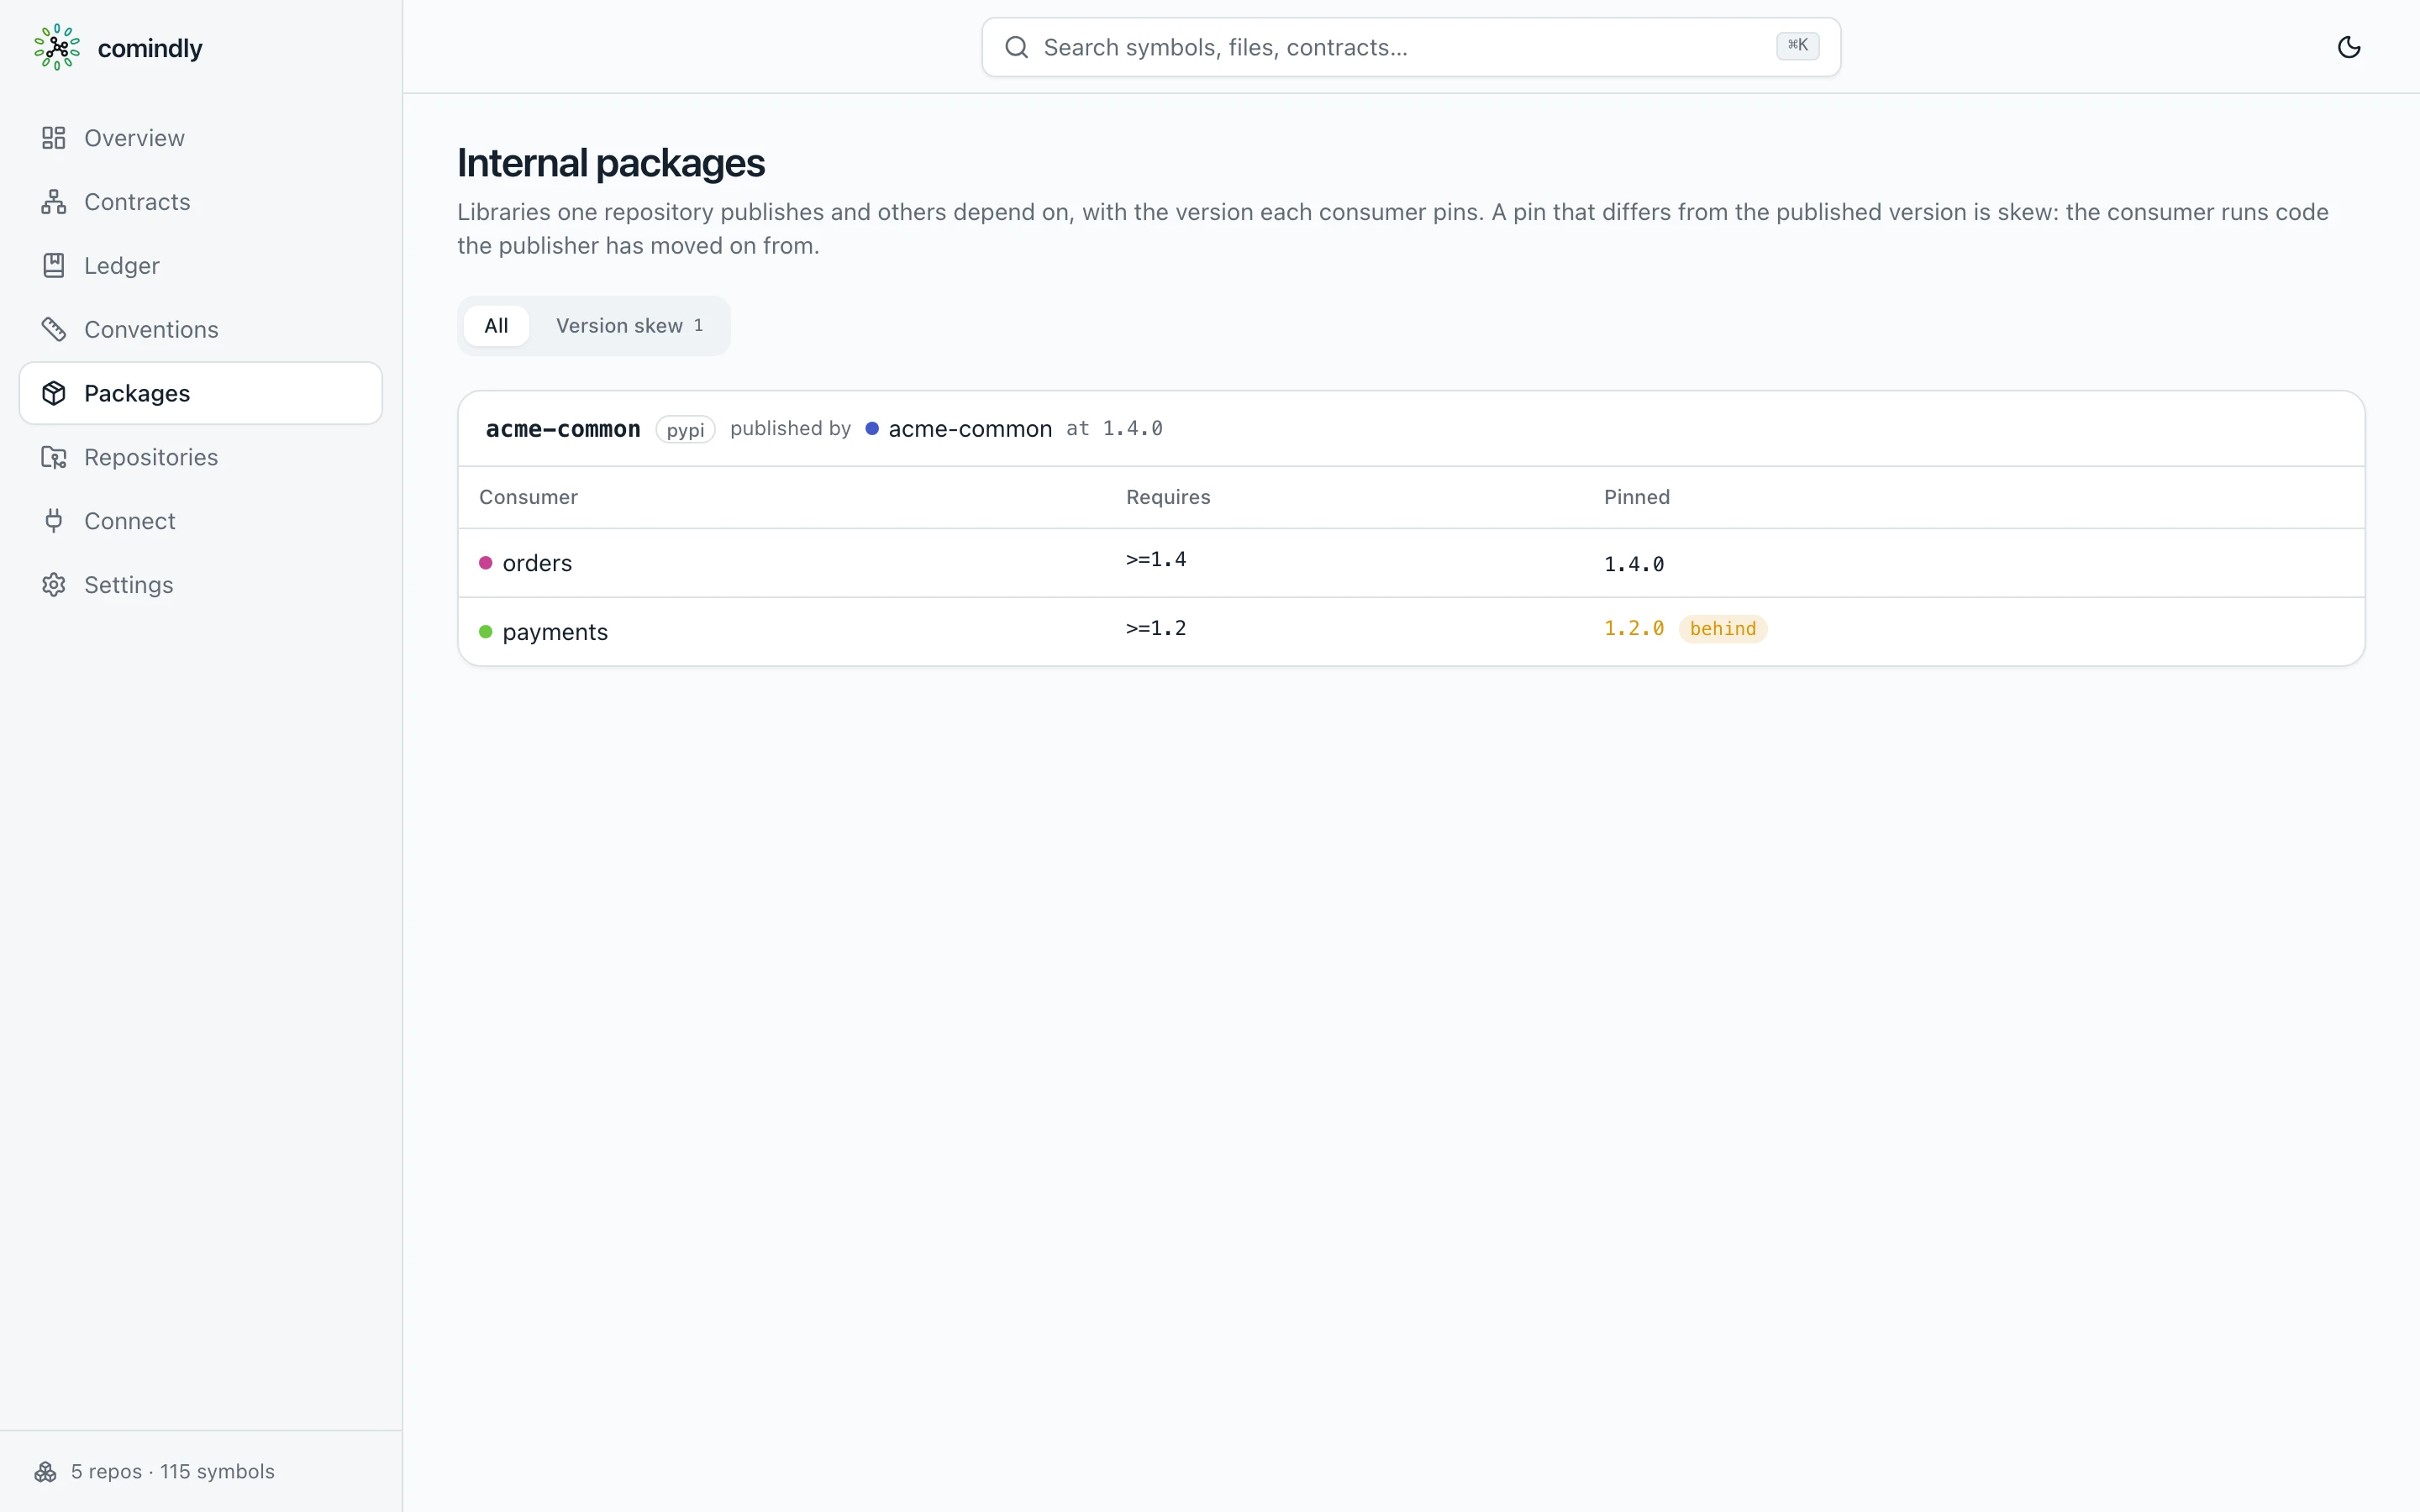Toggle dark mode with moon icon
Screen dimensions: 2420x1512
coord(2349,47)
